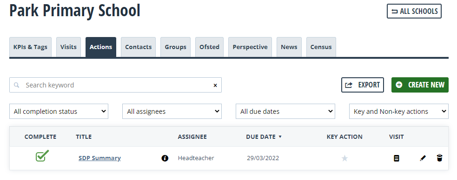The width and height of the screenshot is (457, 180).
Task: Delete the action using the trash icon
Action: click(439, 158)
